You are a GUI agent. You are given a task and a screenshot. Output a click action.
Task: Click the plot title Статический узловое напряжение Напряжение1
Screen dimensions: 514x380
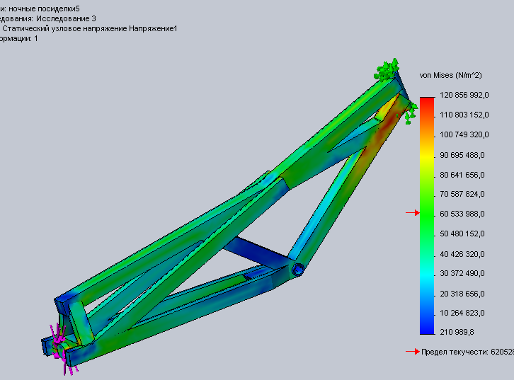pos(90,29)
